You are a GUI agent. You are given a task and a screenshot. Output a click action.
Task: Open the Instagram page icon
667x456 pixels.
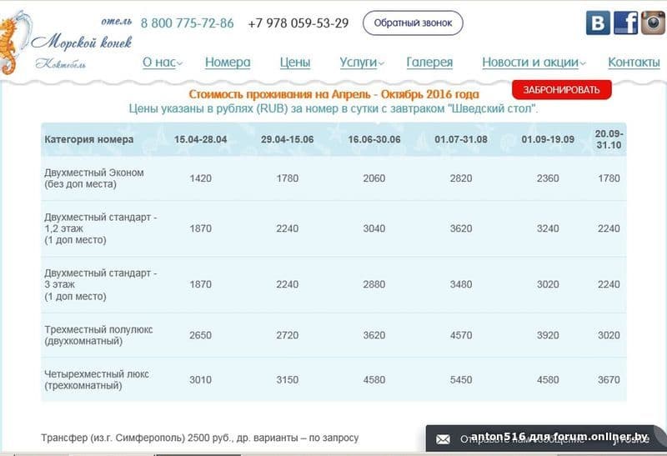tap(653, 23)
